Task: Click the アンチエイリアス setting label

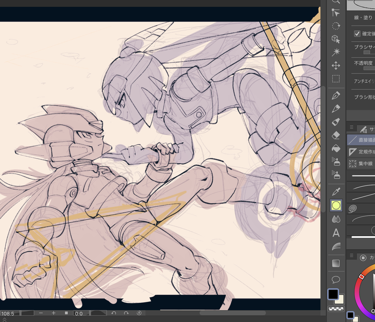Action: (364, 81)
